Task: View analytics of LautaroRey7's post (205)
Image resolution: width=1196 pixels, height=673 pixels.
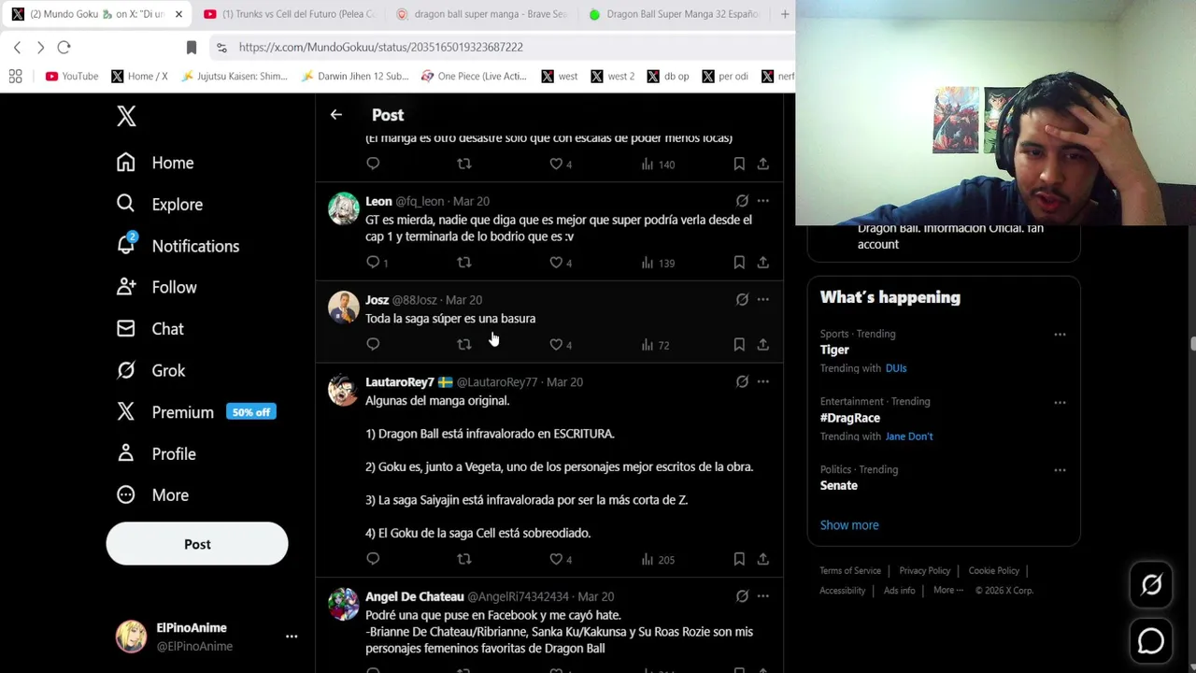Action: 658,559
